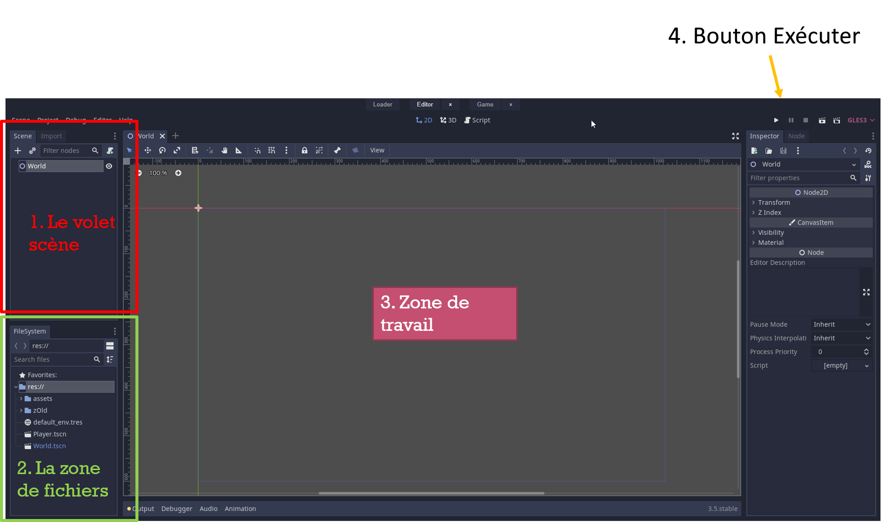Open the Game tab at top
890x522 pixels.
tap(485, 104)
